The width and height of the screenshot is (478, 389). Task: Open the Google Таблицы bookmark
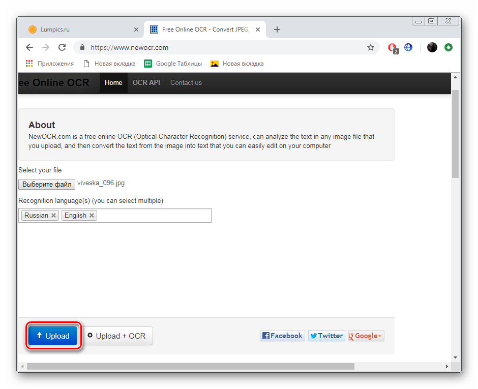(x=173, y=64)
